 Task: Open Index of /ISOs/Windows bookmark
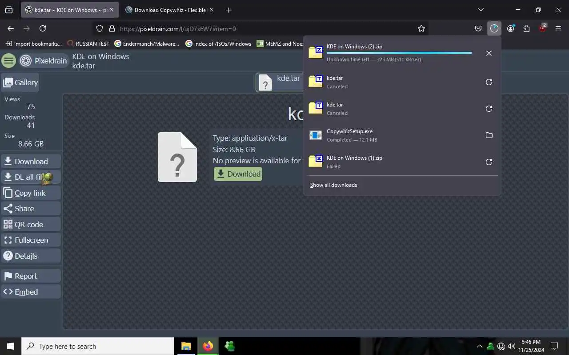pos(218,43)
